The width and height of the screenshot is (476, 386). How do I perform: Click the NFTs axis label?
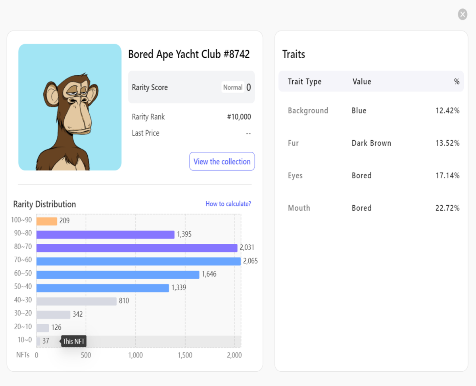click(23, 355)
